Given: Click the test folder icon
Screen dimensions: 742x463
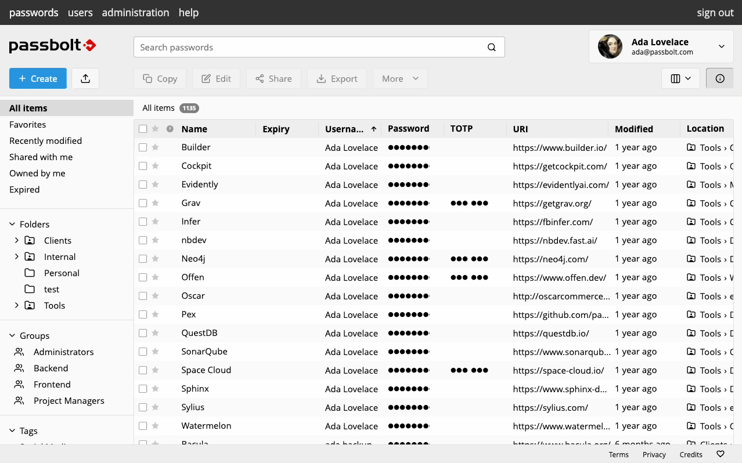Looking at the screenshot, I should point(30,289).
